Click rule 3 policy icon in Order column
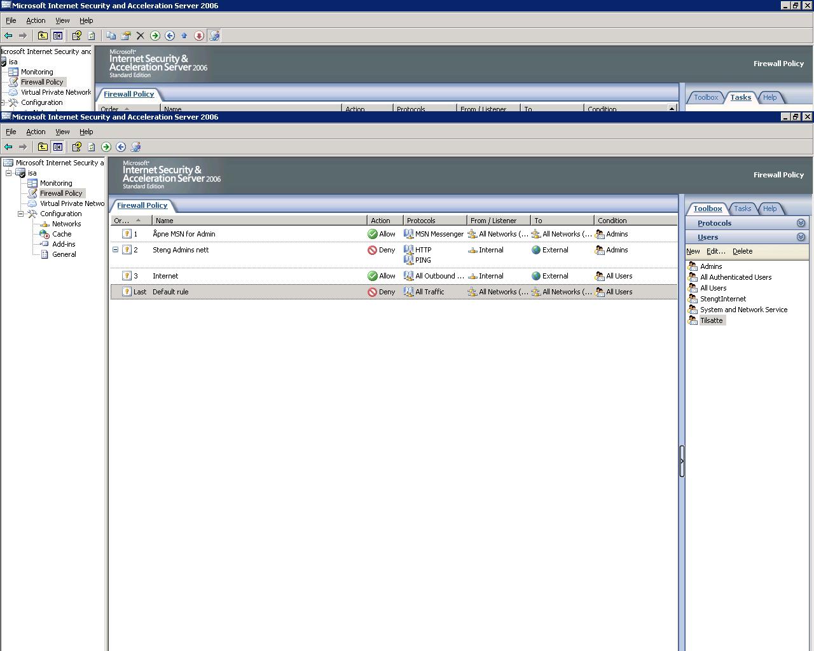This screenshot has width=814, height=651. tap(127, 276)
